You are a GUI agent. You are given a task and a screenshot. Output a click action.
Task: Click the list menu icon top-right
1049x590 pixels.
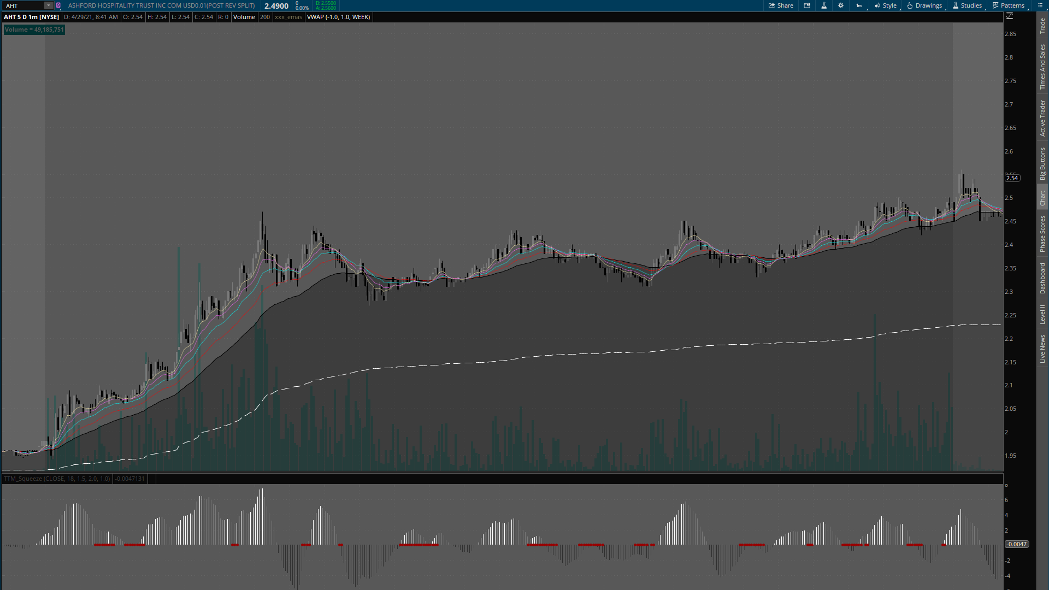pos(1040,5)
